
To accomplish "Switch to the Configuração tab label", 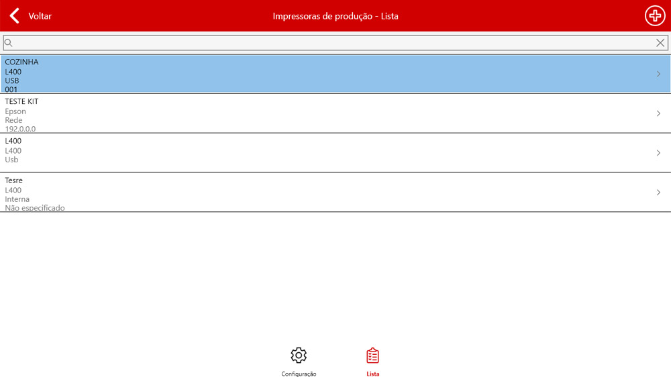I will (299, 374).
